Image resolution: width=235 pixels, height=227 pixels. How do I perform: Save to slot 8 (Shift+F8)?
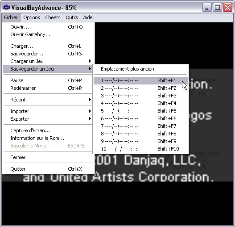pyautogui.click(x=140, y=134)
